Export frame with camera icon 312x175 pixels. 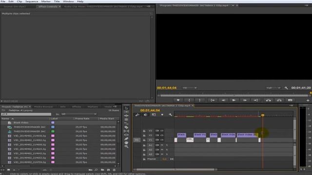click(x=290, y=100)
